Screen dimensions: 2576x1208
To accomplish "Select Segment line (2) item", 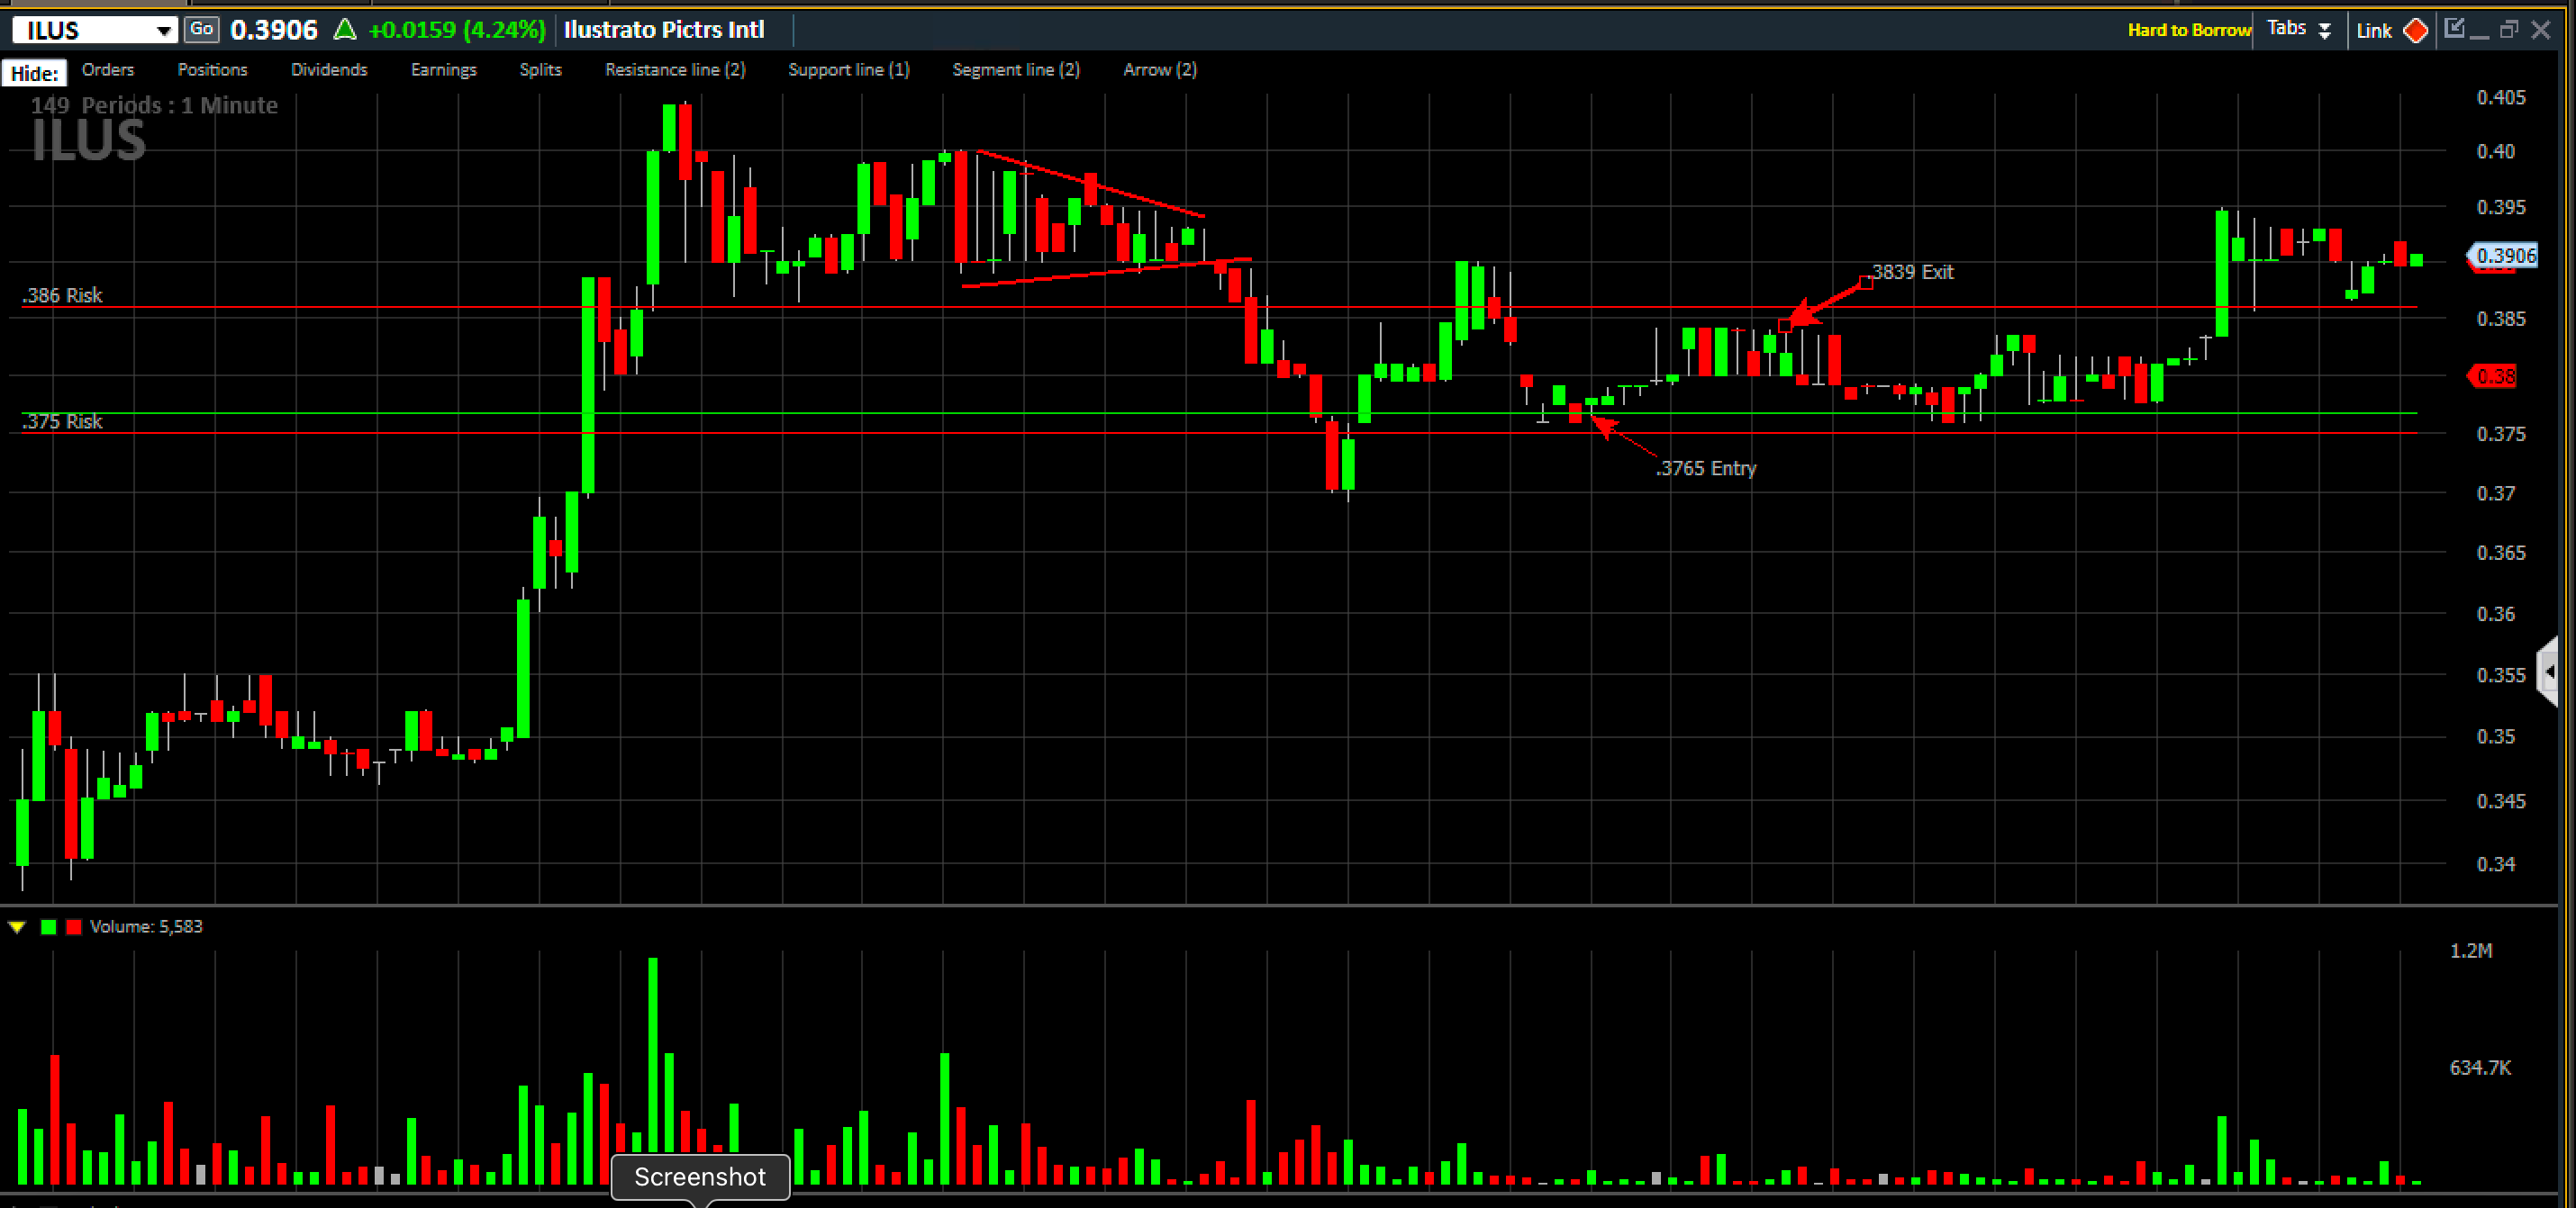I will click(1015, 70).
